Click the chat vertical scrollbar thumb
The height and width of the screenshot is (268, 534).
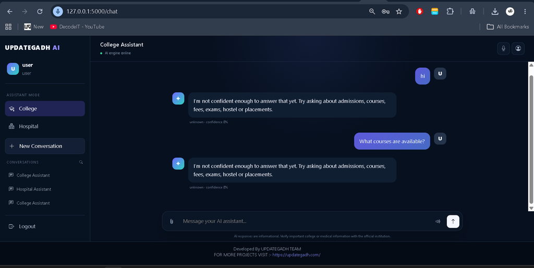[531, 139]
